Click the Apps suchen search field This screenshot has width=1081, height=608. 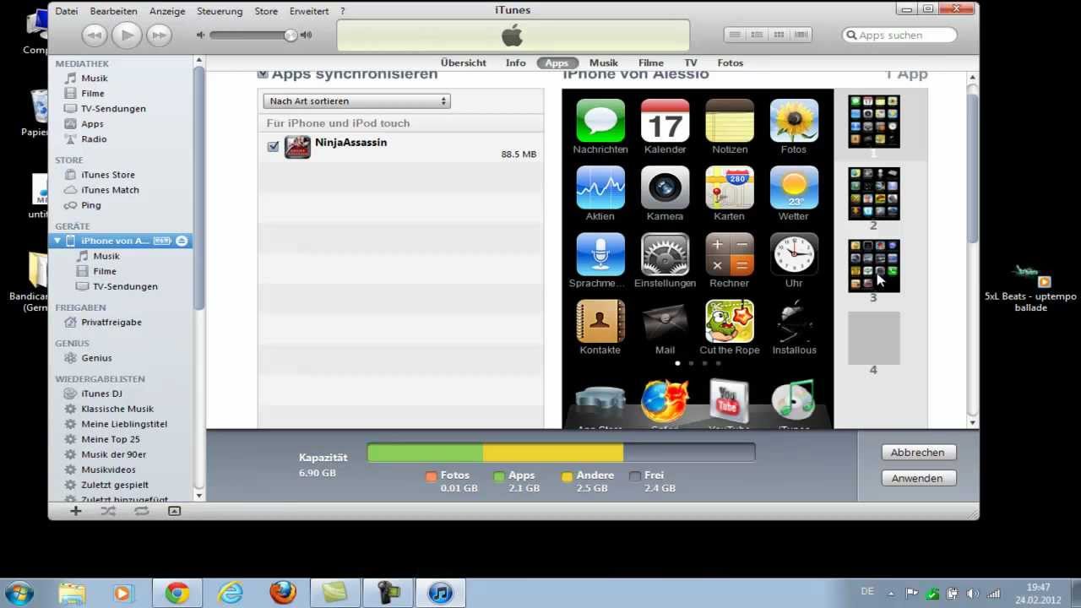tap(900, 35)
